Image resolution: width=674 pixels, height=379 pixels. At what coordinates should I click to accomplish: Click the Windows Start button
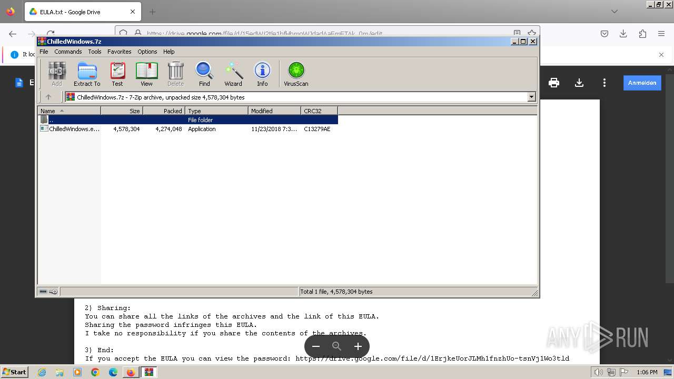click(x=15, y=372)
